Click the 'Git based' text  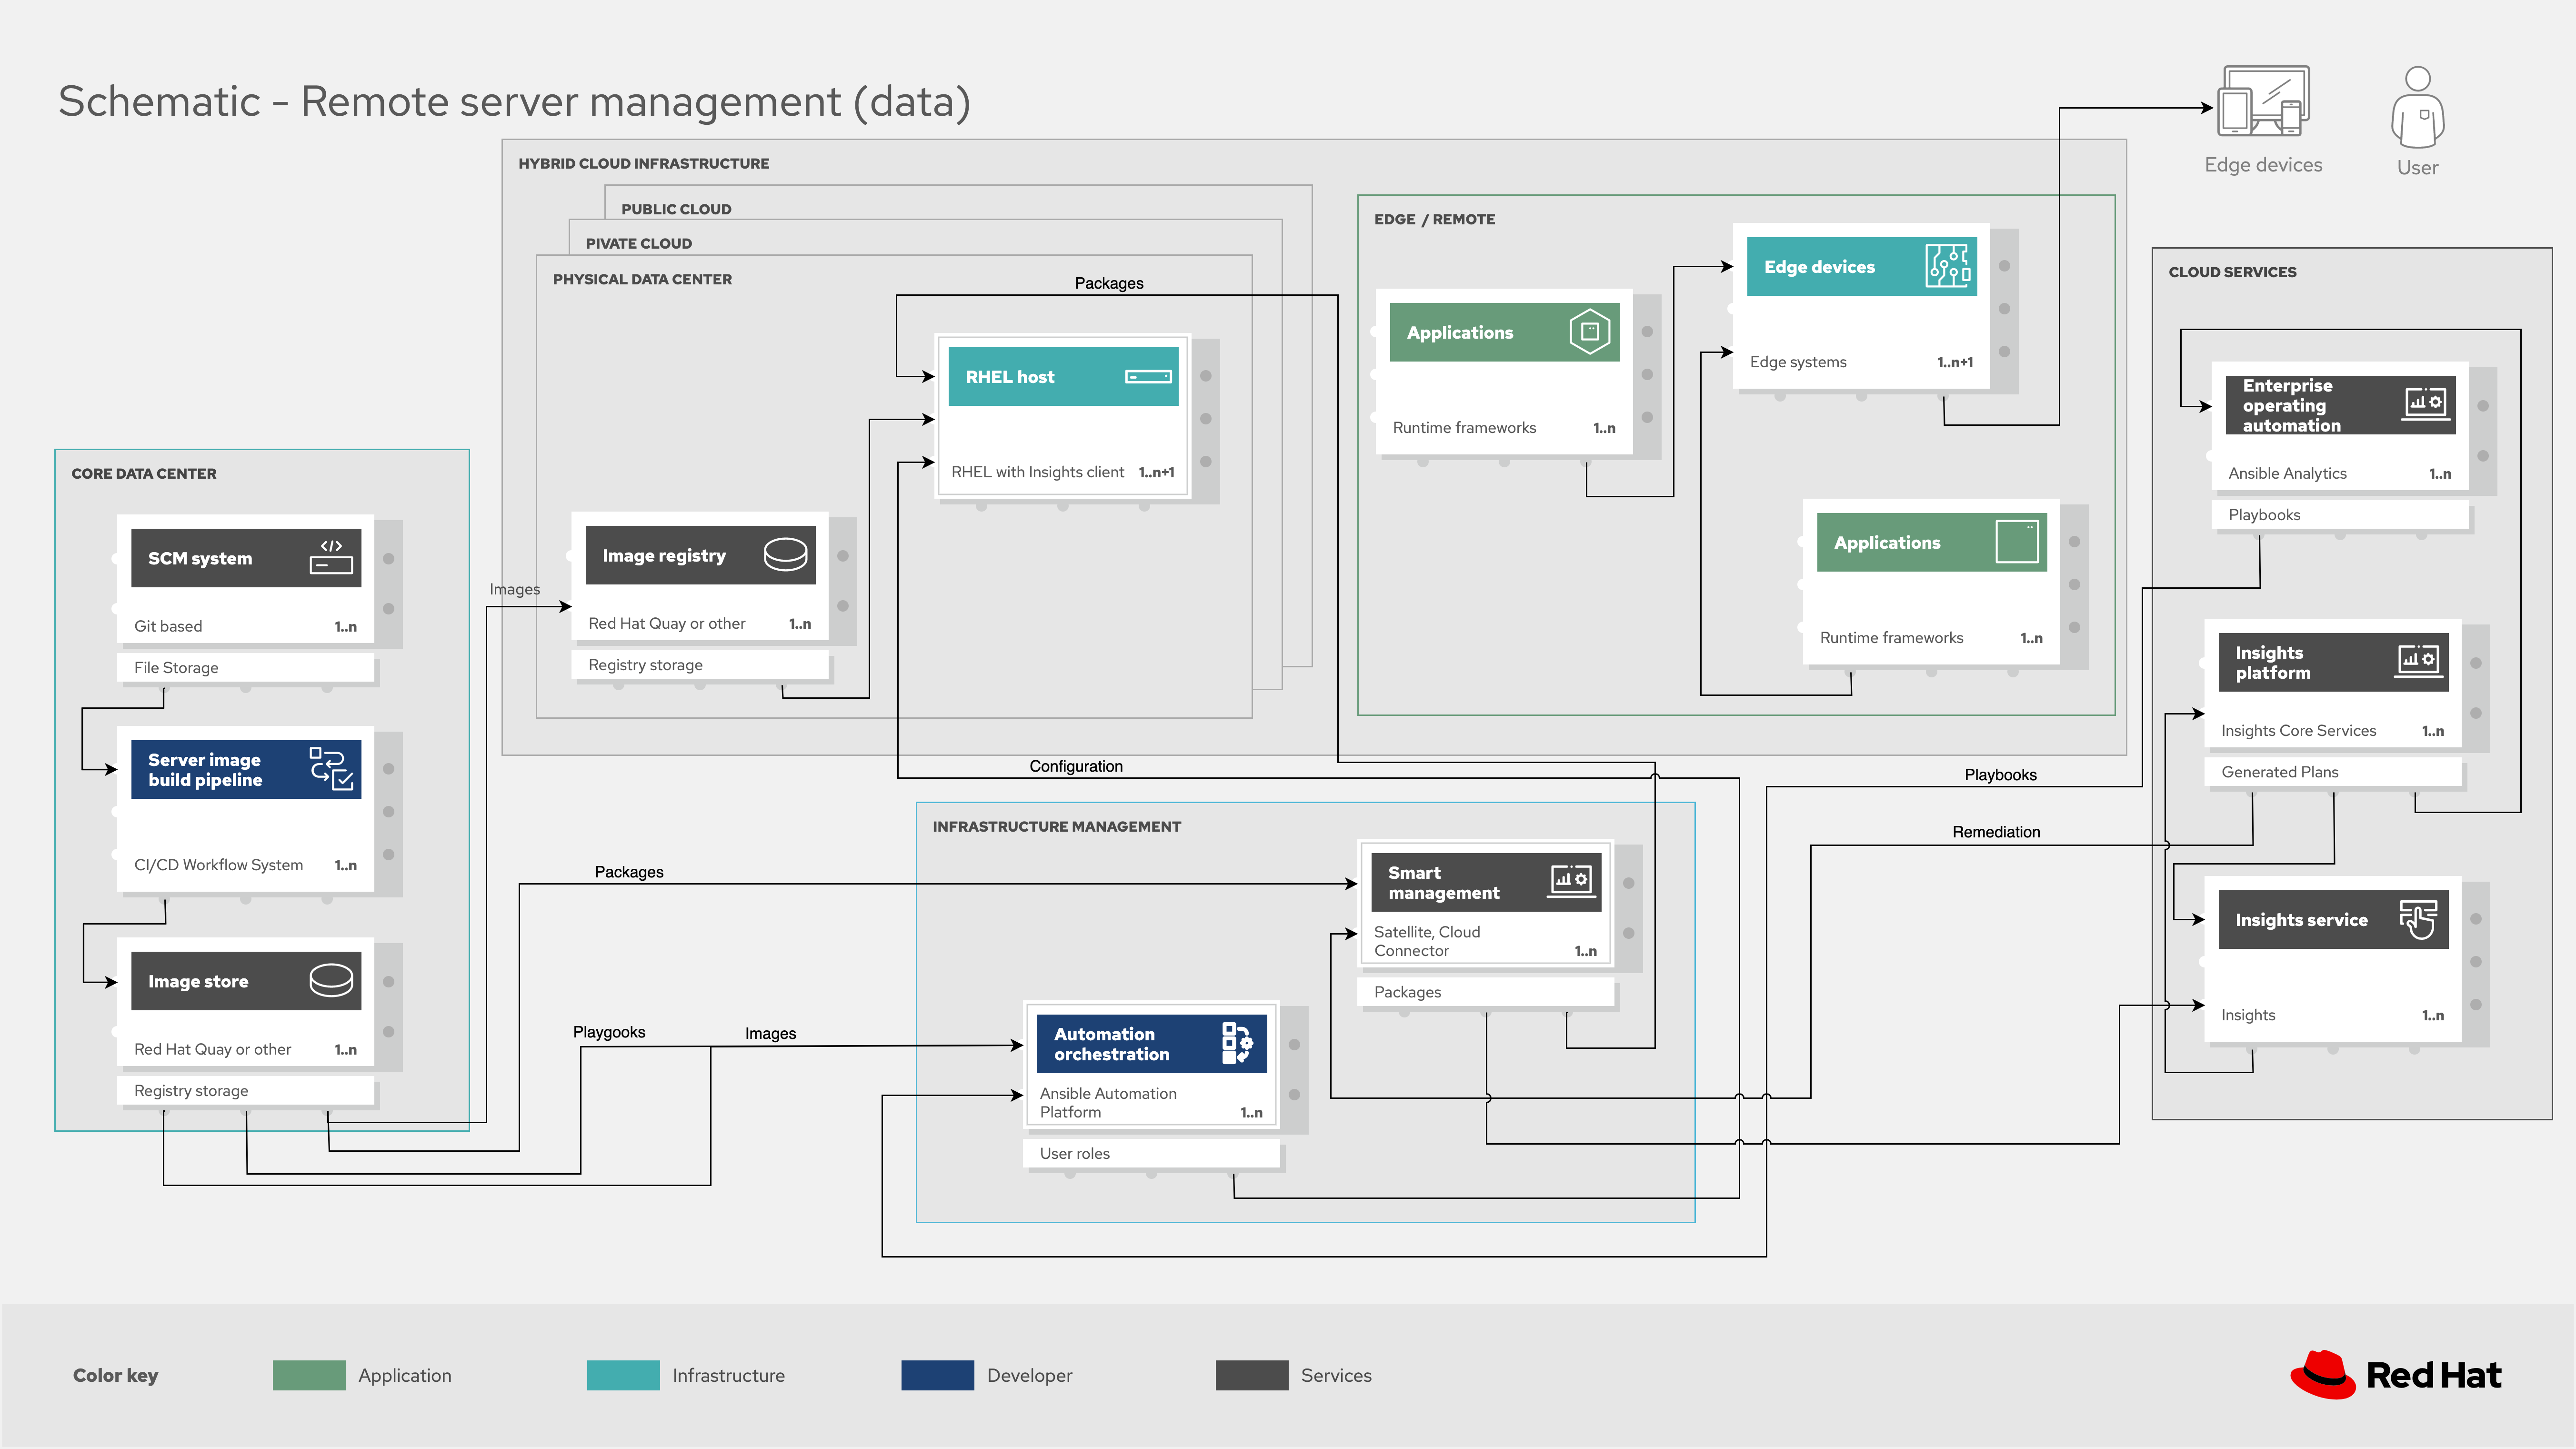[168, 626]
